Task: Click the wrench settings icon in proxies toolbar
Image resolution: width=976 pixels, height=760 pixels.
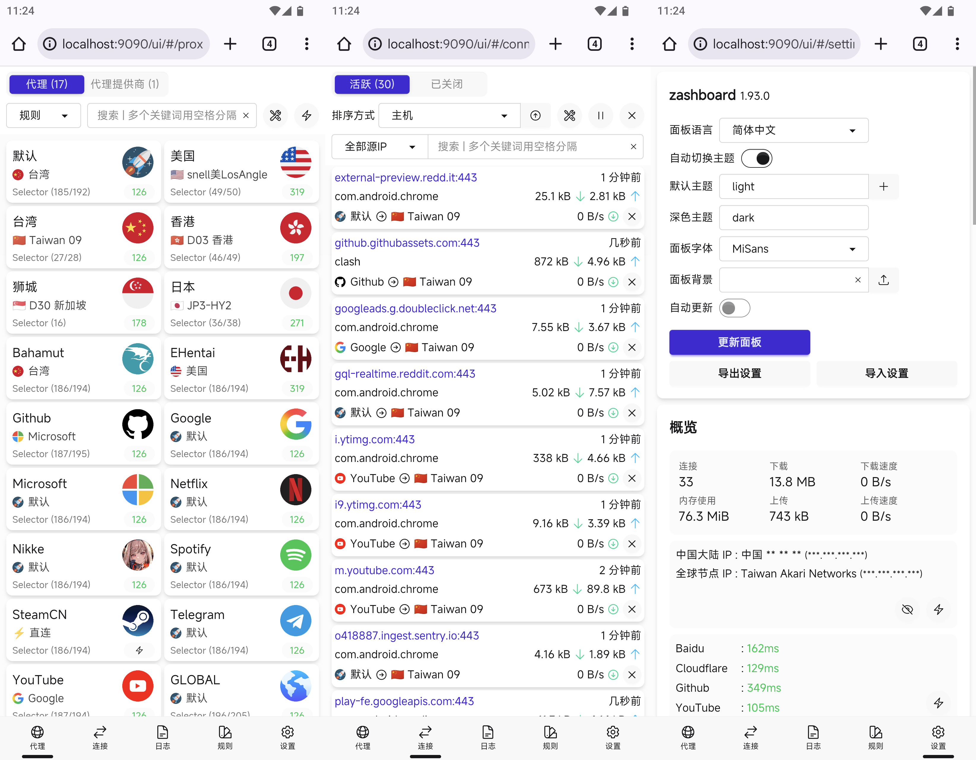Action: pyautogui.click(x=275, y=116)
